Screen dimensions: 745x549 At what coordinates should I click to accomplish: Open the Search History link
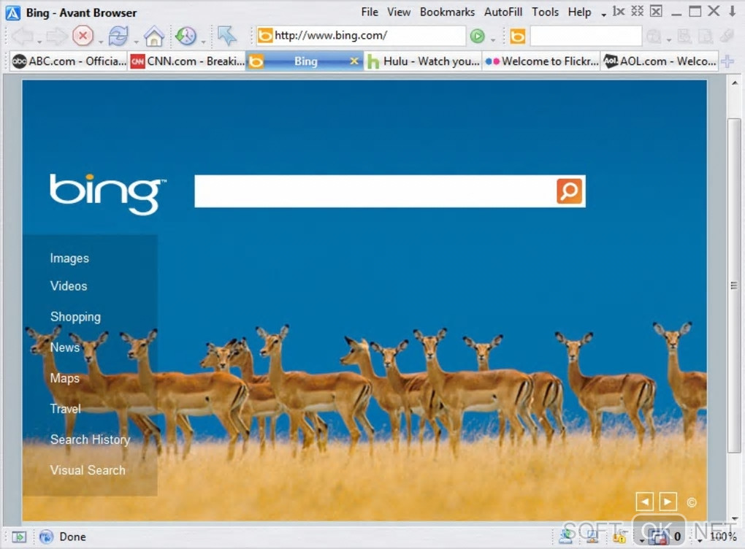coord(91,439)
